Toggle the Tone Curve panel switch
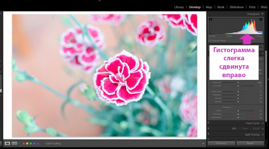 pyautogui.click(x=208, y=123)
